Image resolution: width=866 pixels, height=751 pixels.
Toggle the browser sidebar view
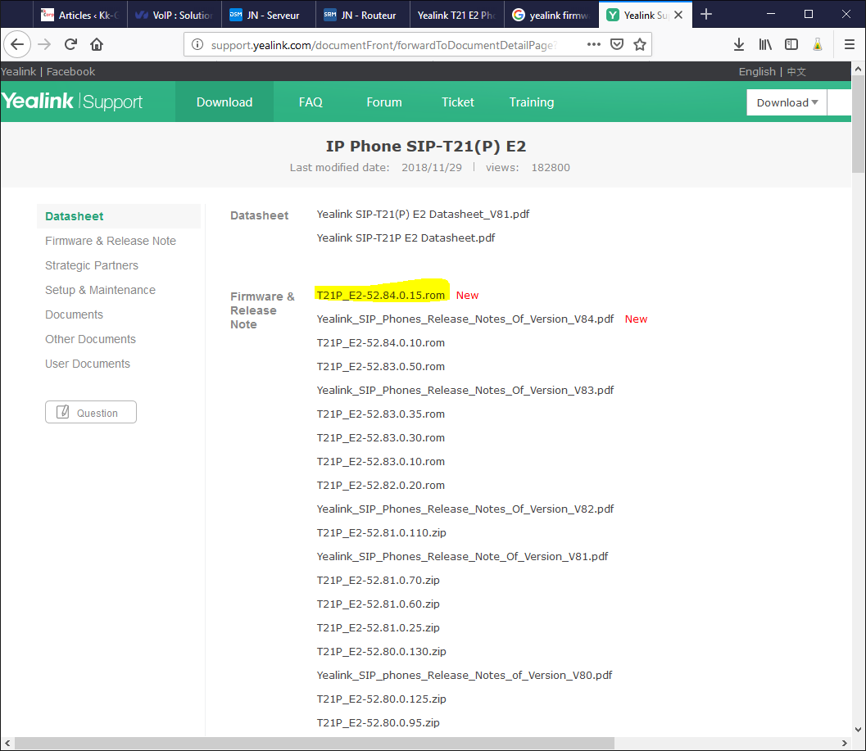(791, 44)
